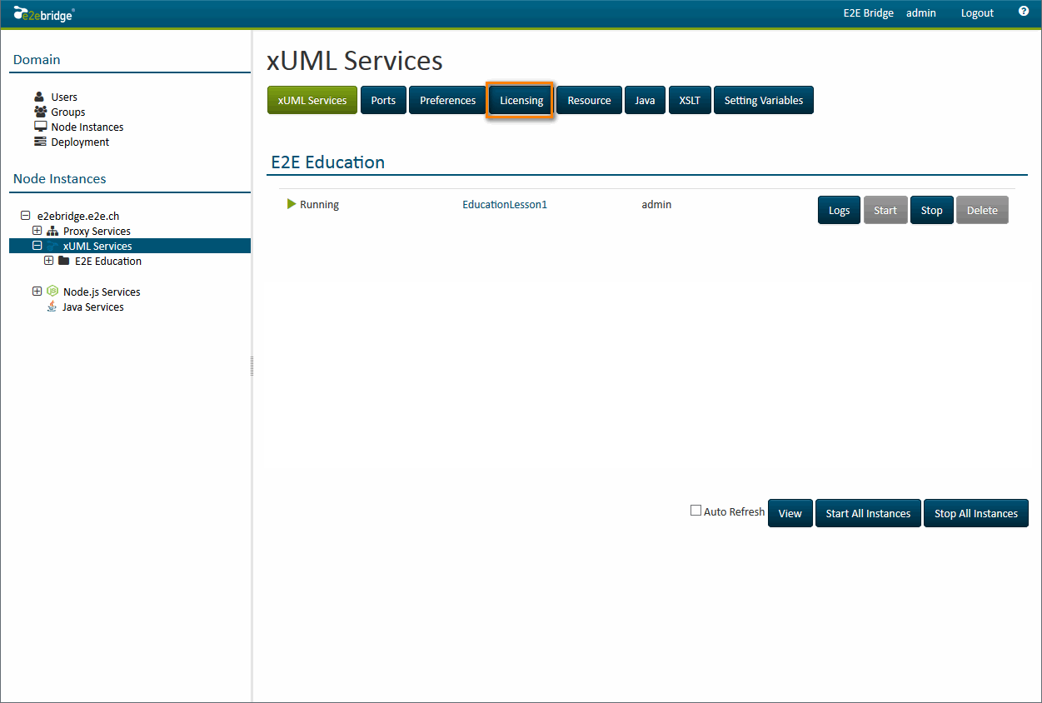
Task: Click the Node.js Services hexagon icon
Action: [52, 292]
